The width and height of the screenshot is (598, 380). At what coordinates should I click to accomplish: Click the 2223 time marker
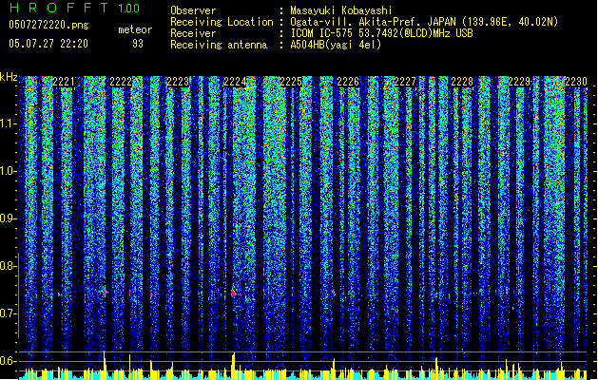point(178,82)
